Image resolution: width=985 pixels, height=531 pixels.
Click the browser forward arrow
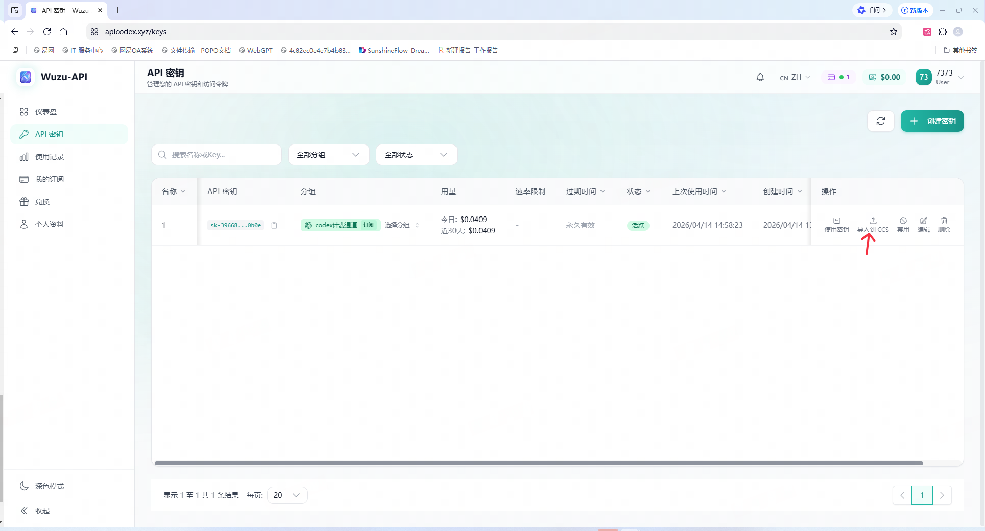tap(31, 32)
